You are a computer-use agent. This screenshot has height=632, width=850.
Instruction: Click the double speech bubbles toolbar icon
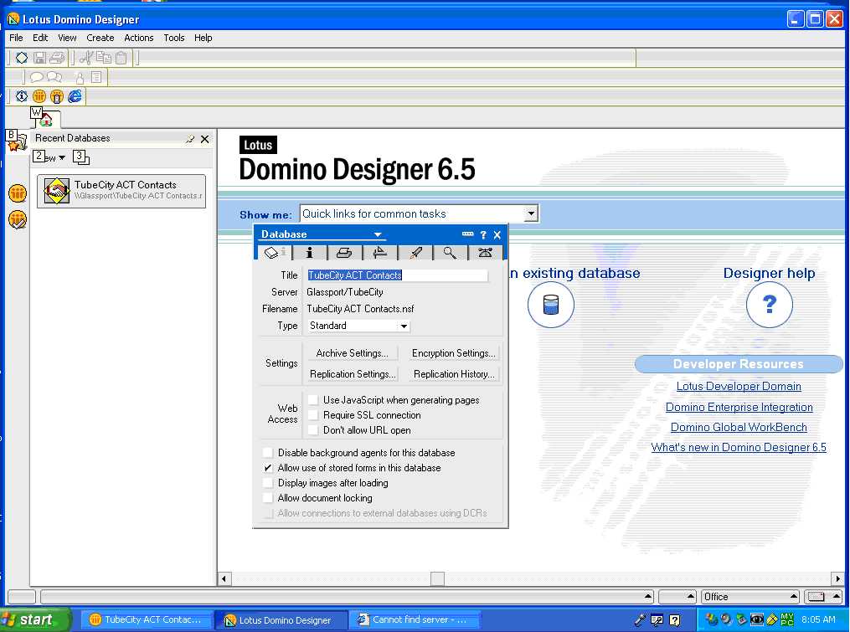(54, 78)
